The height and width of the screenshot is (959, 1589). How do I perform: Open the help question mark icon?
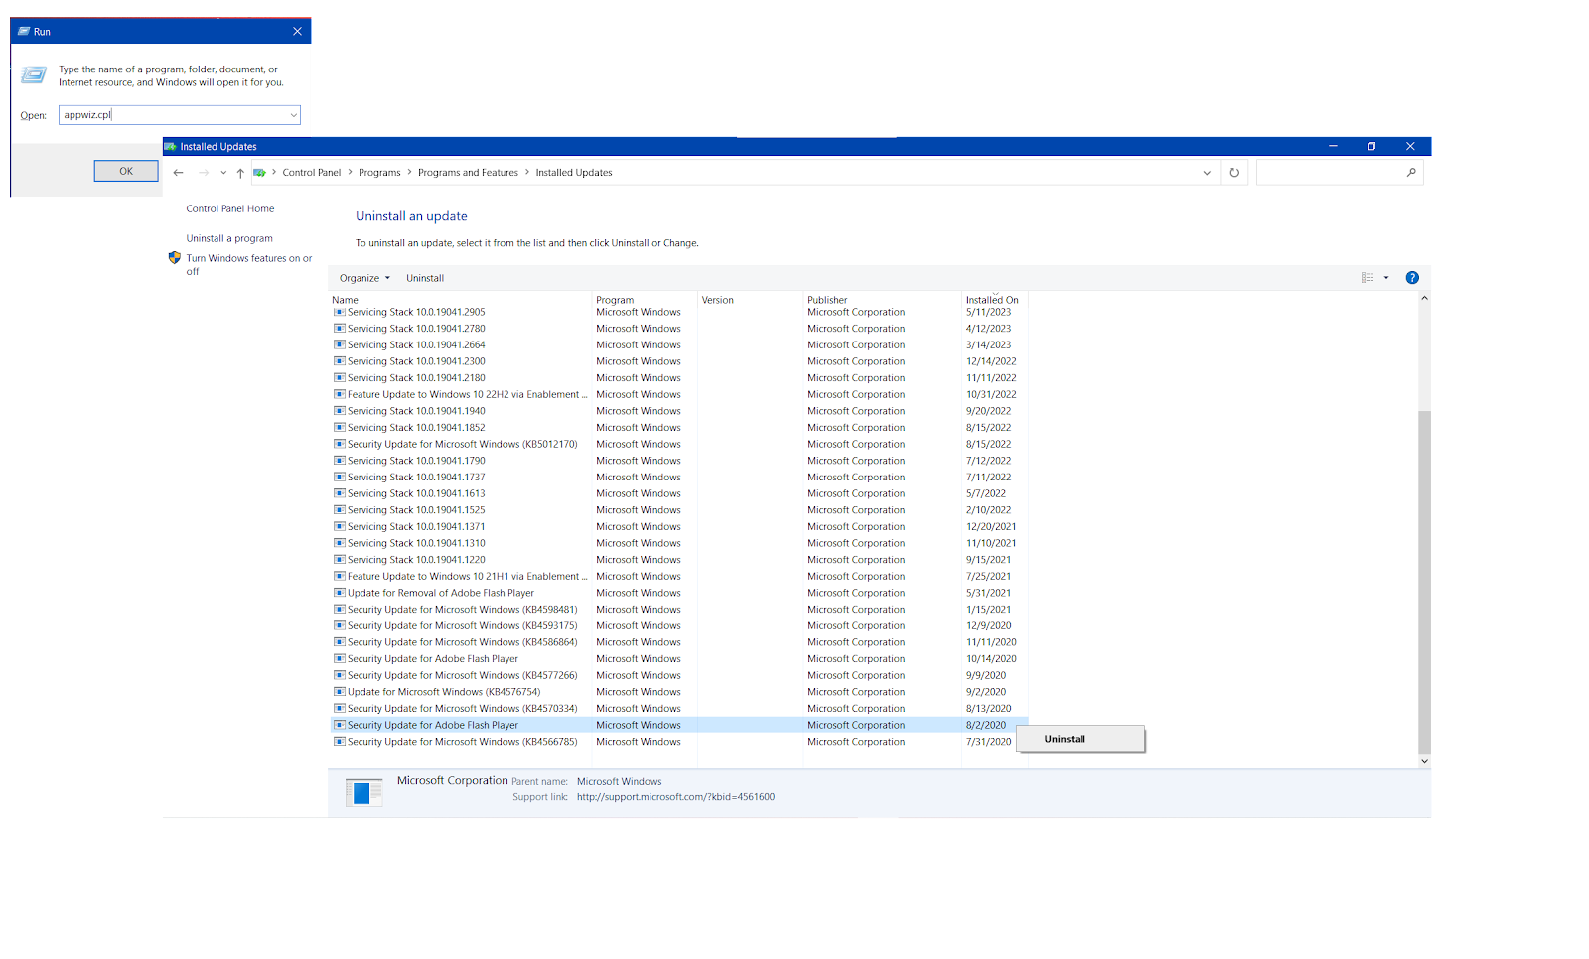coord(1412,278)
